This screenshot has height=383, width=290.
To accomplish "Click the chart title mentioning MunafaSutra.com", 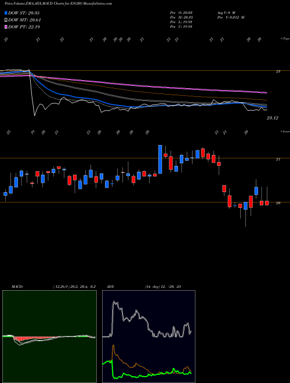I will pos(59,3).
